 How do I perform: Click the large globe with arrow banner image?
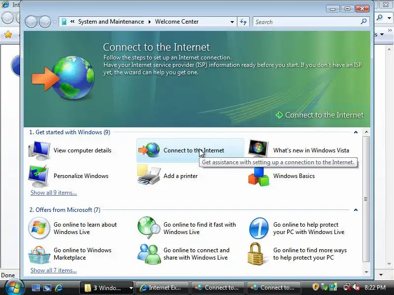63,78
